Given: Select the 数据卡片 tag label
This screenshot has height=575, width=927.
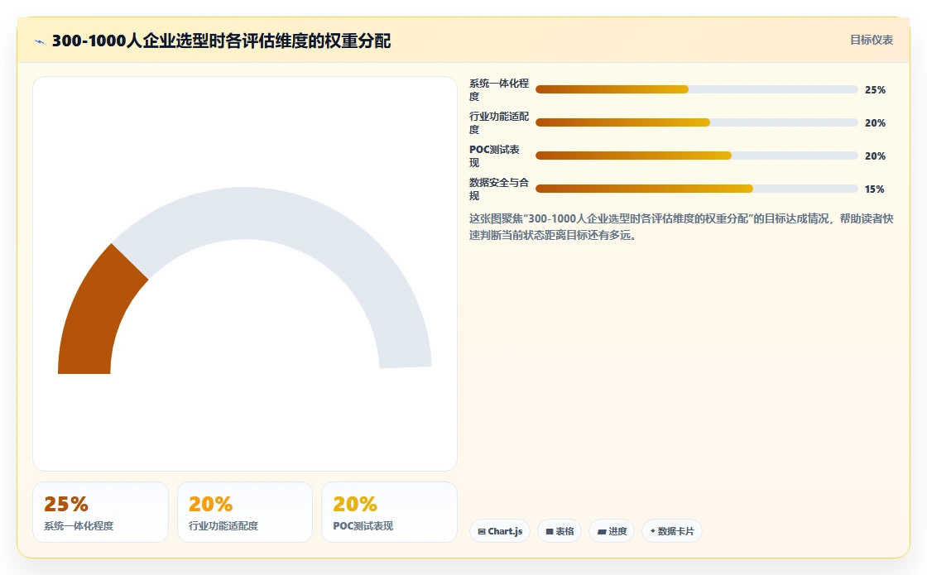Looking at the screenshot, I should pyautogui.click(x=675, y=531).
